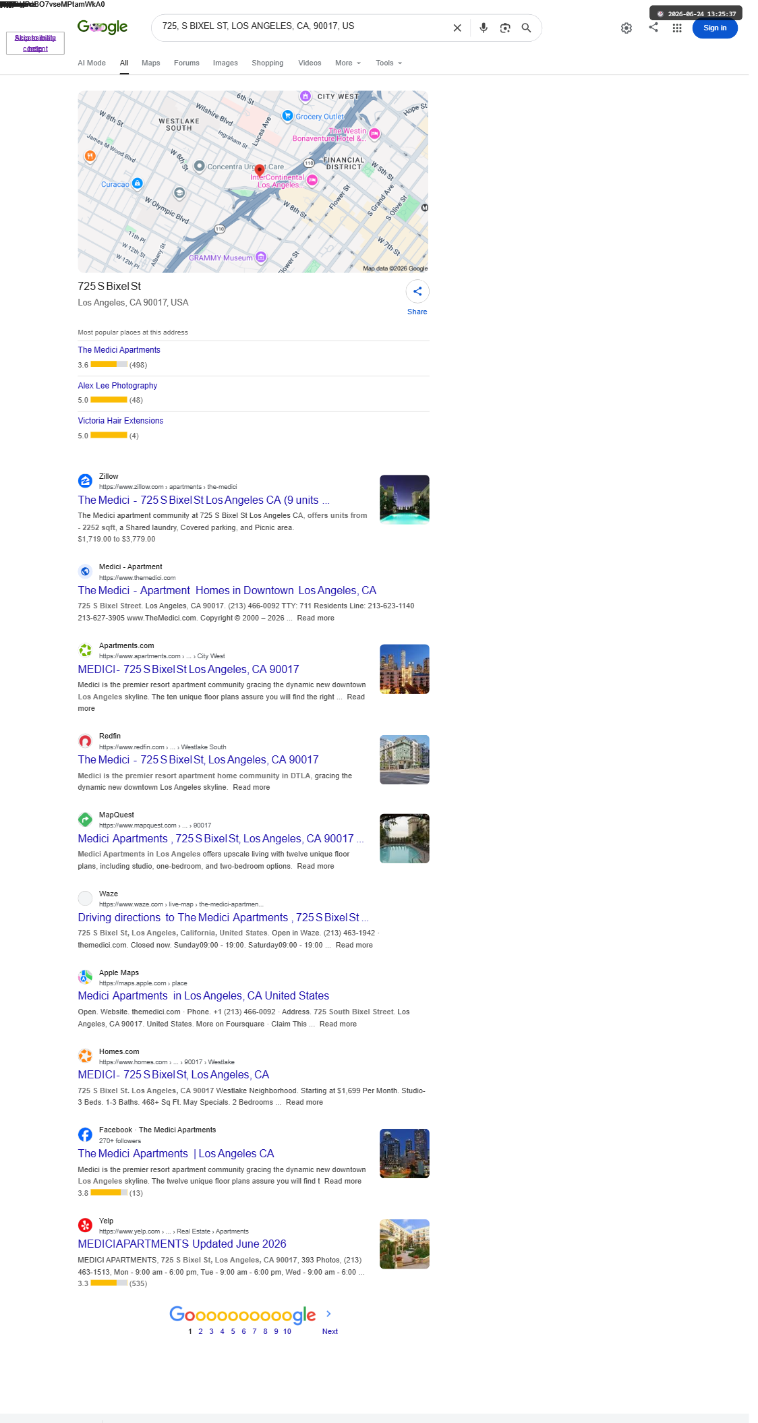Open Google apps grid icon

click(x=677, y=28)
